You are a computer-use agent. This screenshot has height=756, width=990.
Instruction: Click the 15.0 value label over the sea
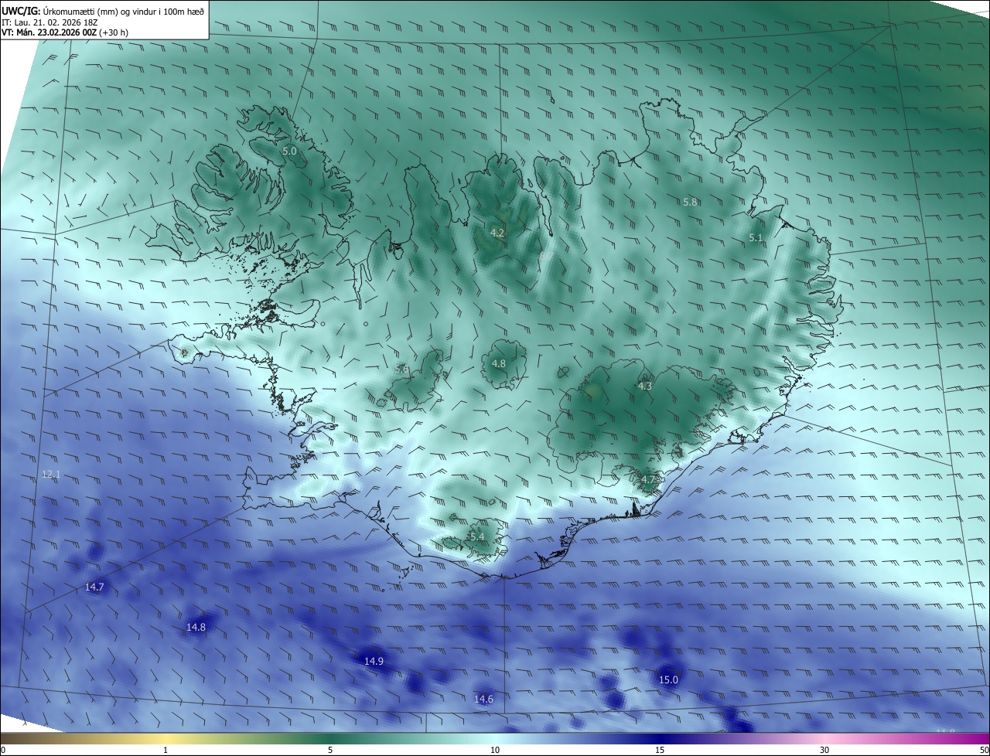click(x=668, y=680)
